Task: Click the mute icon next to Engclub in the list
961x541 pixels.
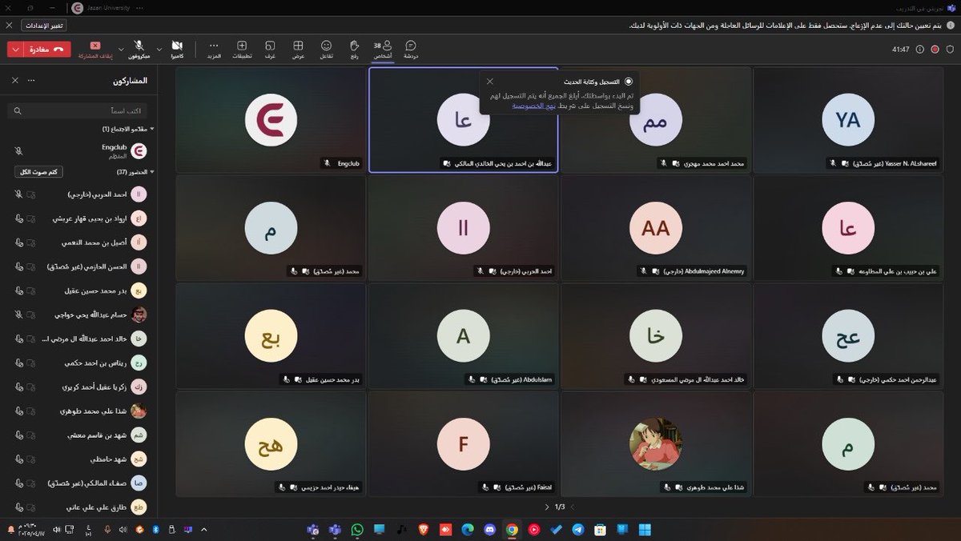Action: pos(18,150)
